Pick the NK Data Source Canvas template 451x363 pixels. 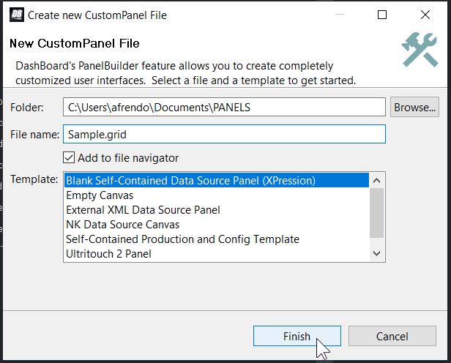click(x=122, y=225)
